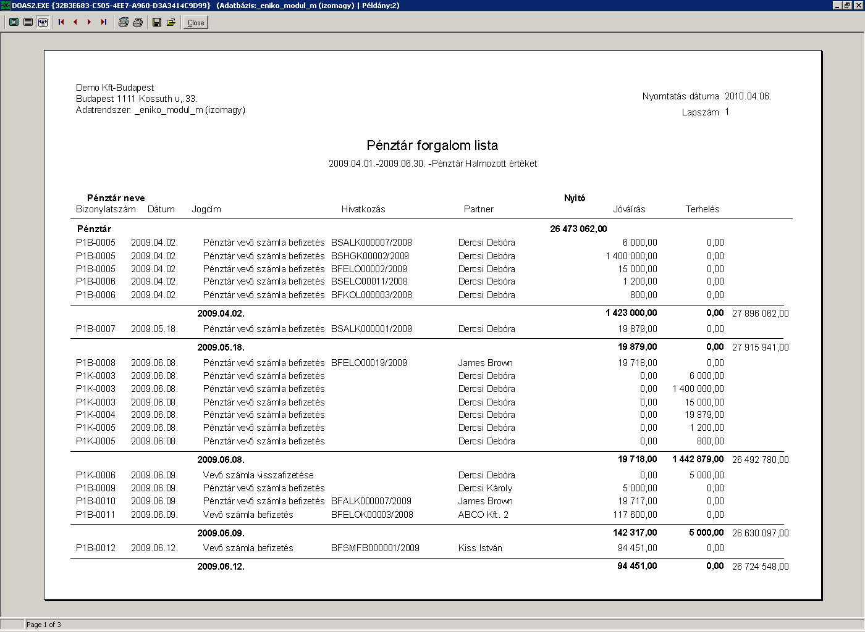Click the Terhelés column header
The width and height of the screenshot is (865, 632).
tap(703, 209)
